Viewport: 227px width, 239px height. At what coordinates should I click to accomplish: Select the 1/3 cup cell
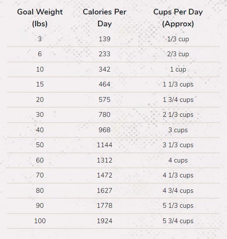click(178, 39)
